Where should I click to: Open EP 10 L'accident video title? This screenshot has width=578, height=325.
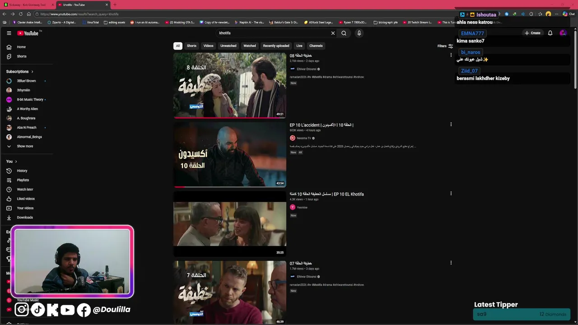click(322, 125)
